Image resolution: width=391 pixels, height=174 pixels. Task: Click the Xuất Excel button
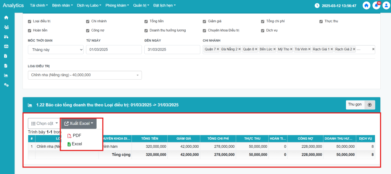point(79,123)
